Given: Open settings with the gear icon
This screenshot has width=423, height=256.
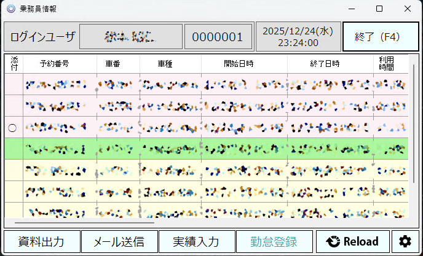Looking at the screenshot, I should click(406, 241).
